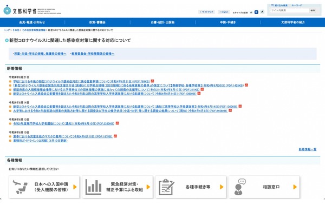Image resolution: width=325 pixels, height=205 pixels.
Task: Open 都道府県の大規模接種会場等 link
Action: (106, 89)
